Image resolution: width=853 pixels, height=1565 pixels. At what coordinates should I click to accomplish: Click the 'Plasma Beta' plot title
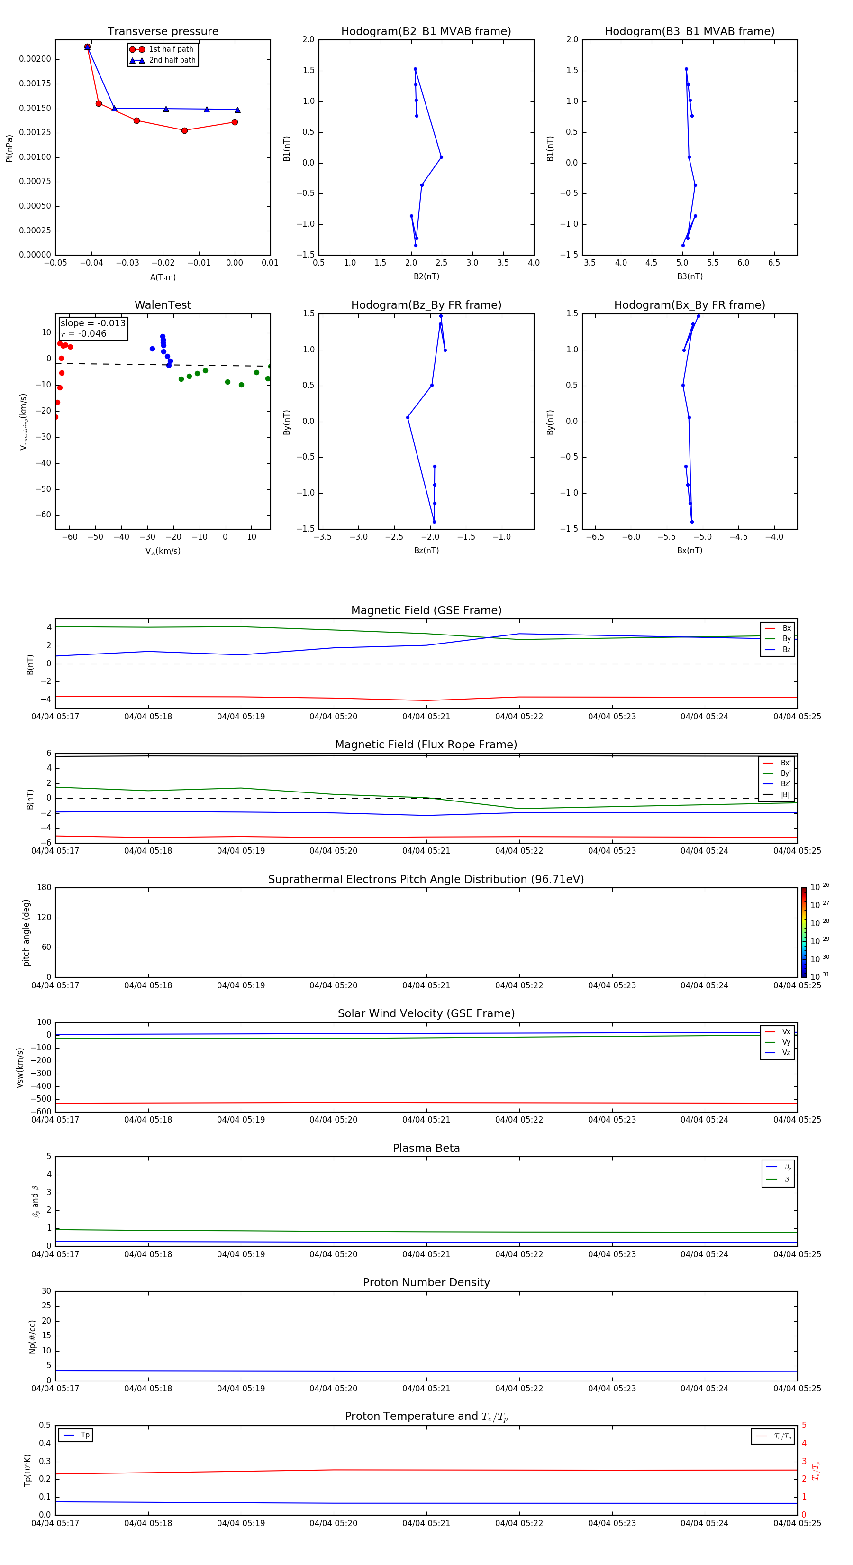coord(426,1148)
